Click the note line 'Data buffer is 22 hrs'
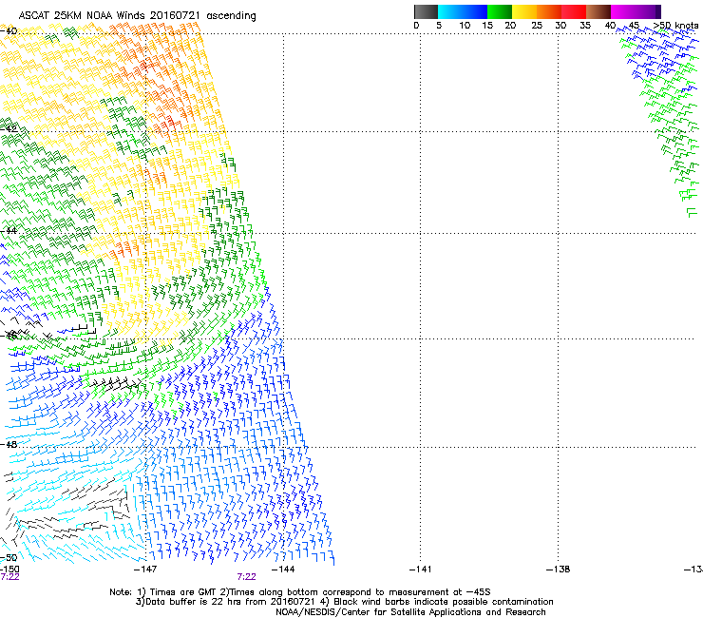Image resolution: width=703 pixels, height=618 pixels. (x=197, y=602)
